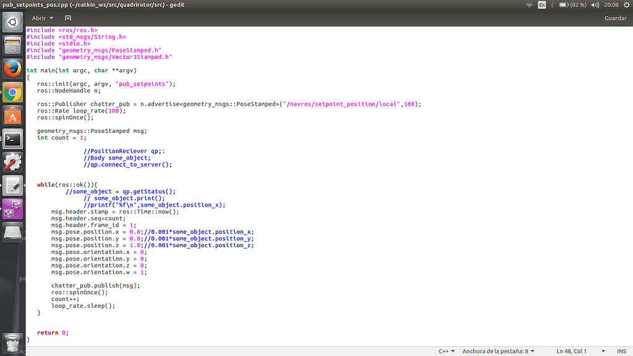Viewport: 633px width, 356px height.
Task: Open the sound menu icon
Action: pos(594,5)
